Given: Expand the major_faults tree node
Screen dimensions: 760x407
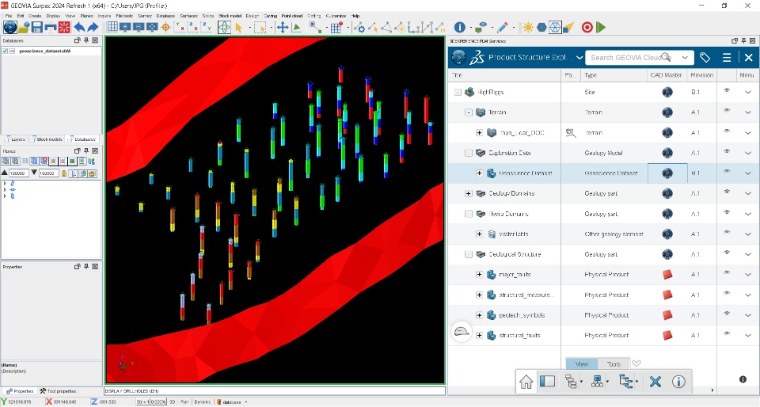Looking at the screenshot, I should tap(479, 274).
